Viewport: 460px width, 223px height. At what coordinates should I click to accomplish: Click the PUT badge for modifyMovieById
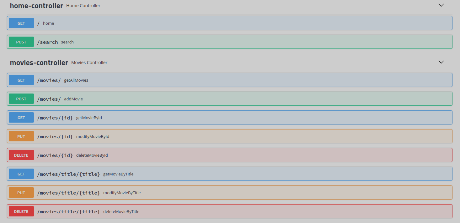click(21, 136)
